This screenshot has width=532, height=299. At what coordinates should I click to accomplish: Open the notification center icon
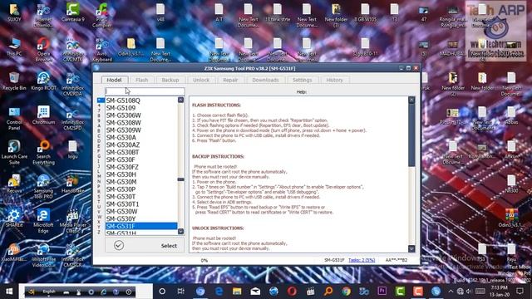[520, 292]
